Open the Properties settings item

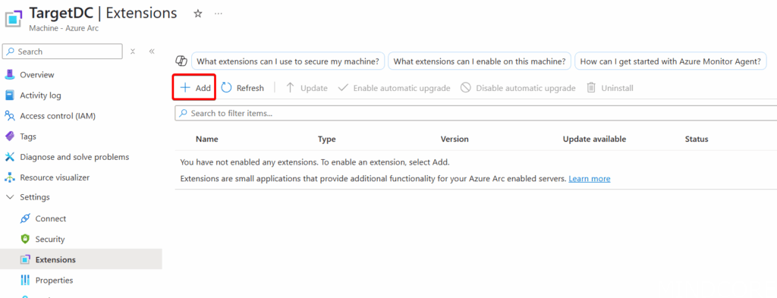point(54,280)
